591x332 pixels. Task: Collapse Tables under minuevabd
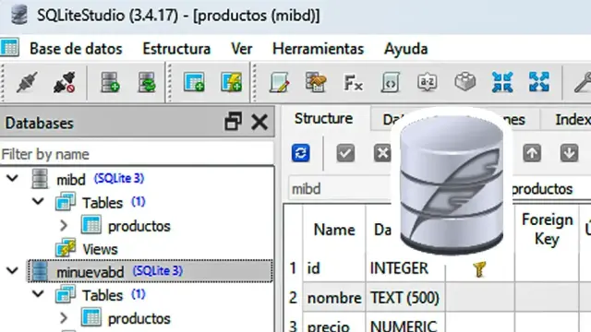pos(38,293)
